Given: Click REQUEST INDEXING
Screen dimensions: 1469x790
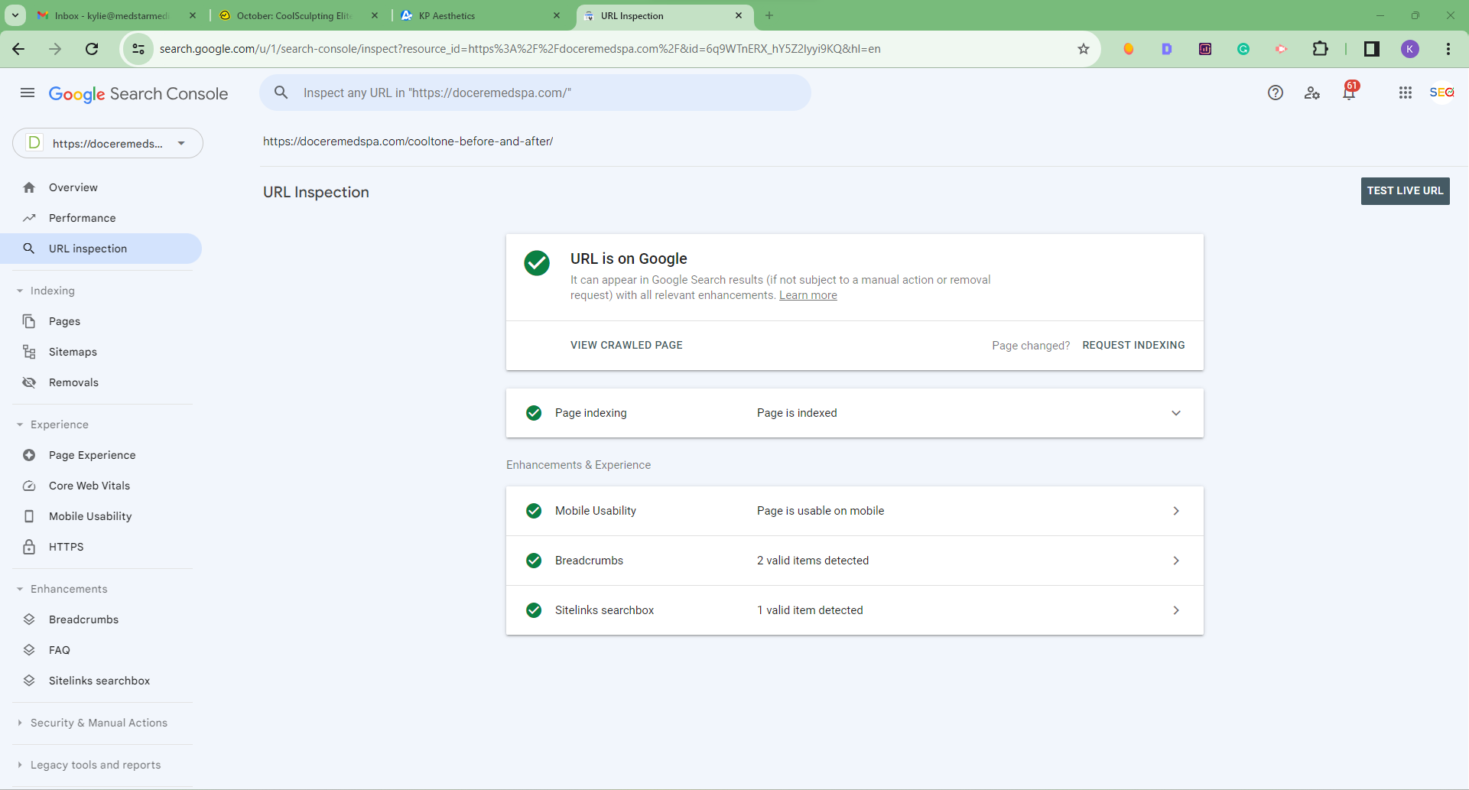Looking at the screenshot, I should (x=1133, y=346).
